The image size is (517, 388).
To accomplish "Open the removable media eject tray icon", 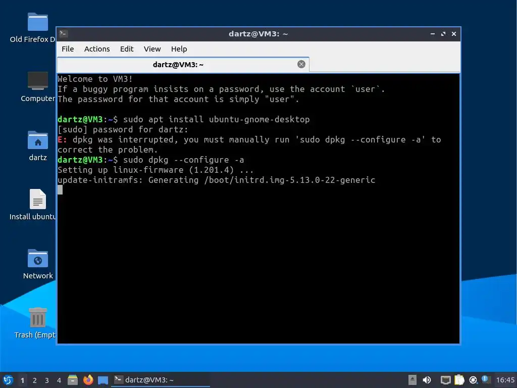I will (412, 380).
